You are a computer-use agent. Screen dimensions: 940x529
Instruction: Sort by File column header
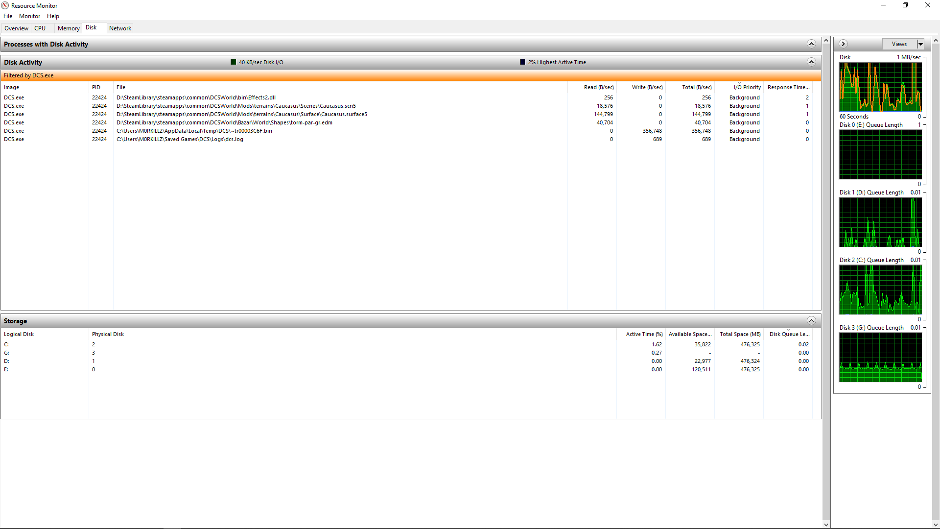340,87
